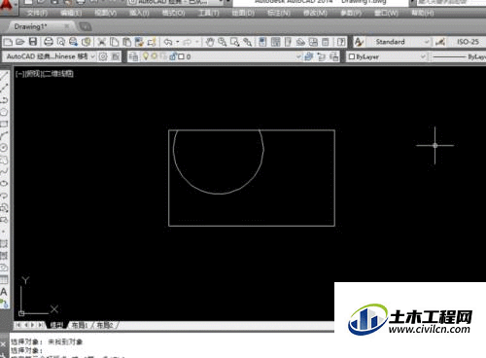Expand the ByLayer color dropdown
Image resolution: width=486 pixels, height=358 pixels.
(x=423, y=56)
